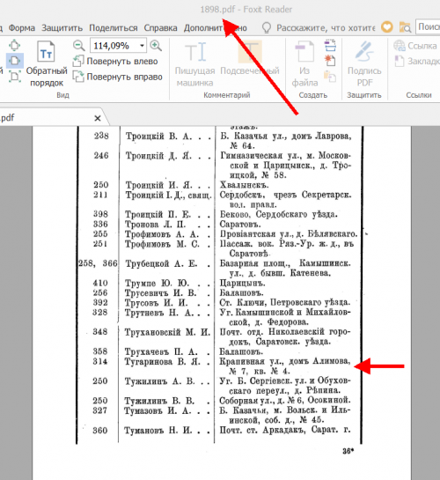Click the folder search icon
Image resolution: width=440 pixels, height=480 pixels.
coord(405,27)
